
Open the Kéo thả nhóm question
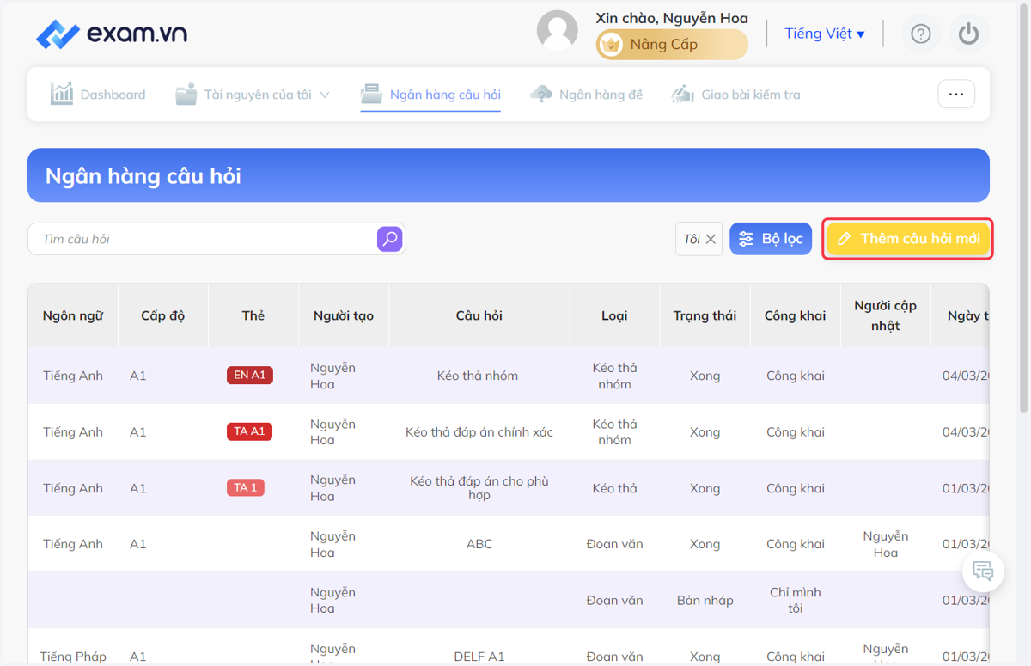478,376
